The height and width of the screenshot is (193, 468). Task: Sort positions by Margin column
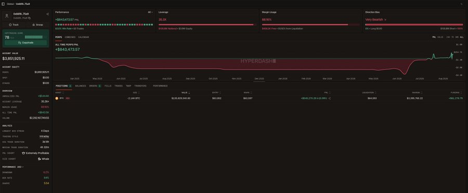pyautogui.click(x=417, y=93)
